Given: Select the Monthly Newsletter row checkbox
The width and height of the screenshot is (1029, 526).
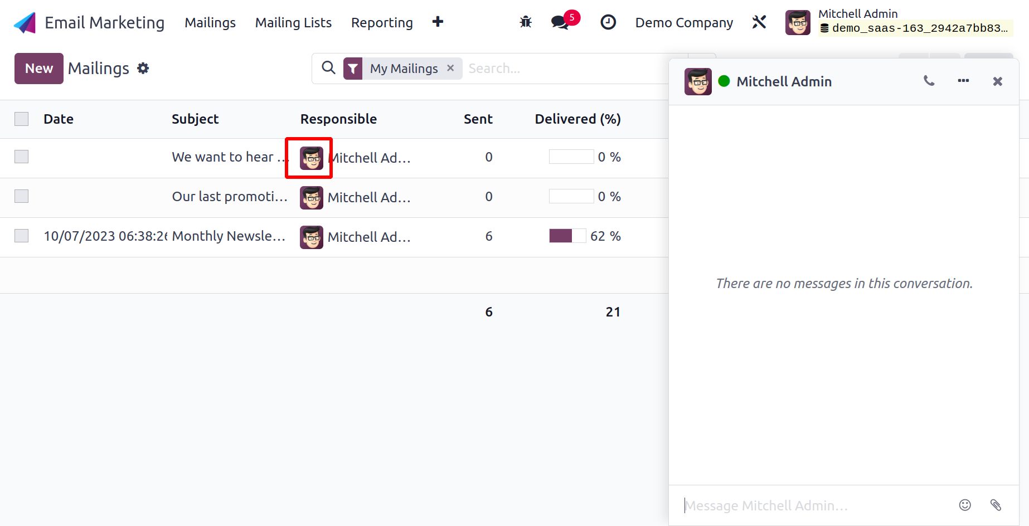Looking at the screenshot, I should (x=22, y=236).
